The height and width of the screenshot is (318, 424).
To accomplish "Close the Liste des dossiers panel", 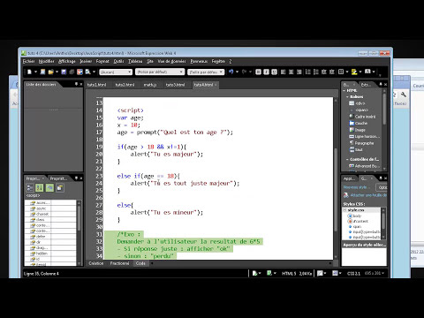I will 81,84.
